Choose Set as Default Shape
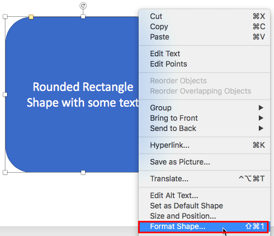274x236 pixels. coord(204,206)
